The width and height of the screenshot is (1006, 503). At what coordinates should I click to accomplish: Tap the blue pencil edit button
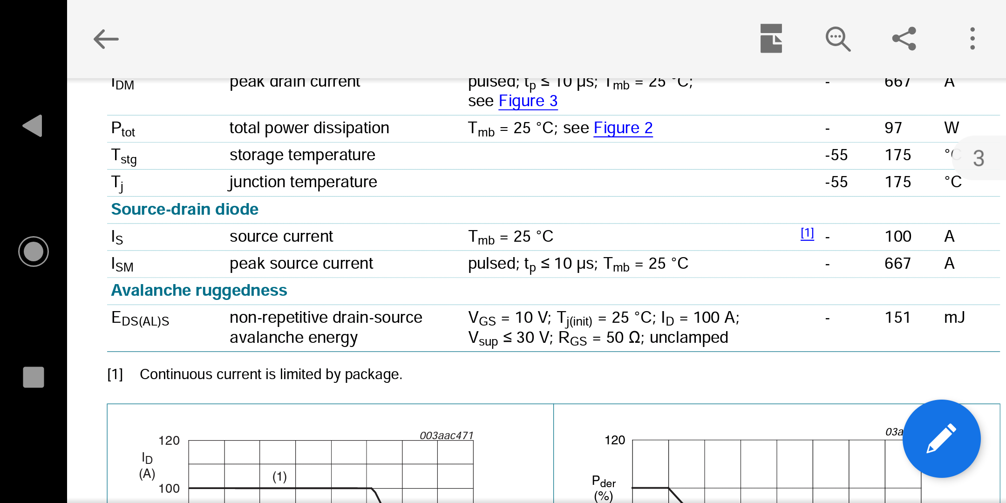[x=941, y=439]
